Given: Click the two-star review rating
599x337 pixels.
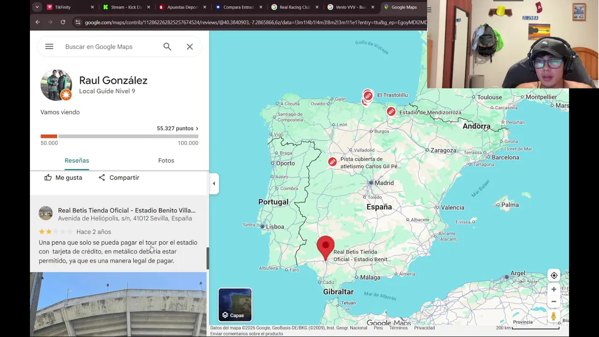Looking at the screenshot, I should click(x=56, y=232).
